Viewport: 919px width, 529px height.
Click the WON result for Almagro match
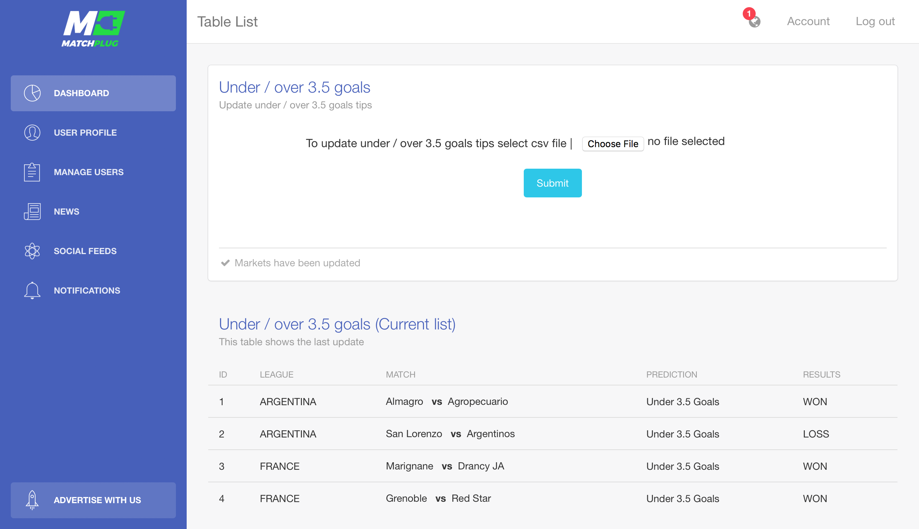[x=815, y=402]
